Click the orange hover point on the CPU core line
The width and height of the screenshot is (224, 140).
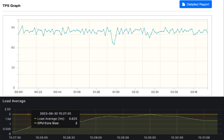[x=28, y=114]
